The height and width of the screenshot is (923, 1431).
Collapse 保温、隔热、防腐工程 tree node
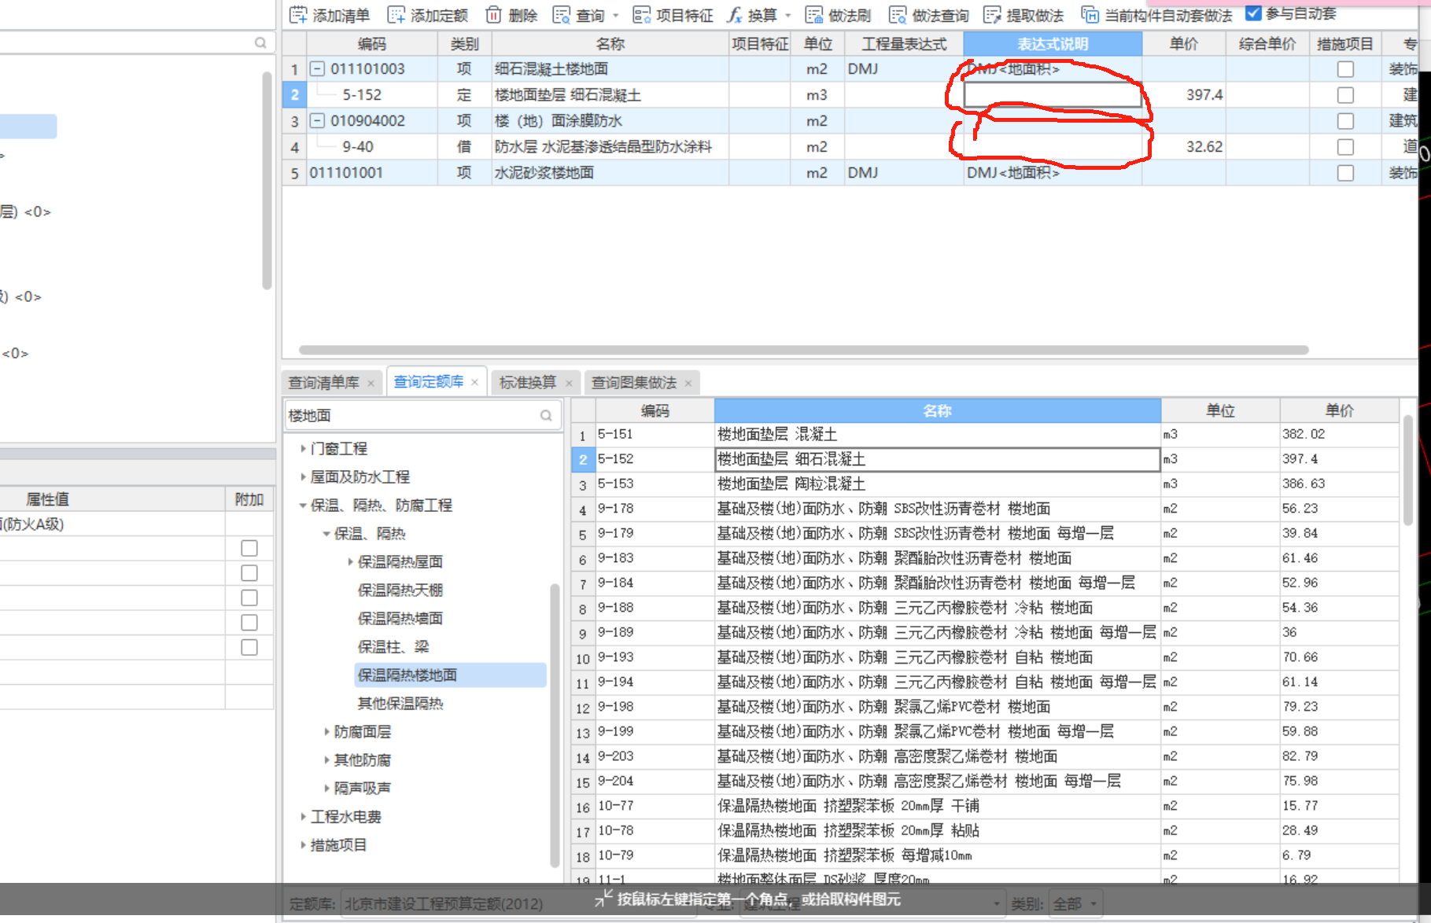coord(303,506)
